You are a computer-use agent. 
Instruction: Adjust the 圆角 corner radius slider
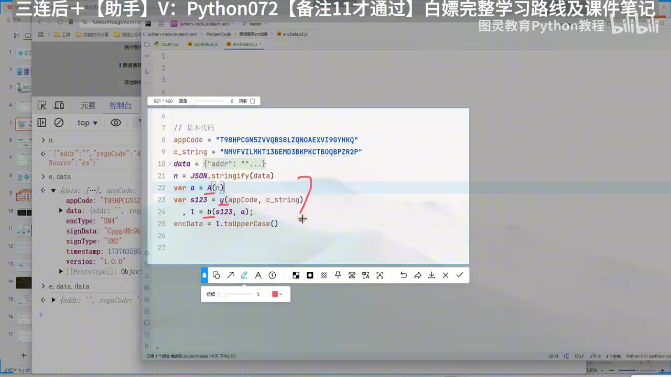point(210,101)
